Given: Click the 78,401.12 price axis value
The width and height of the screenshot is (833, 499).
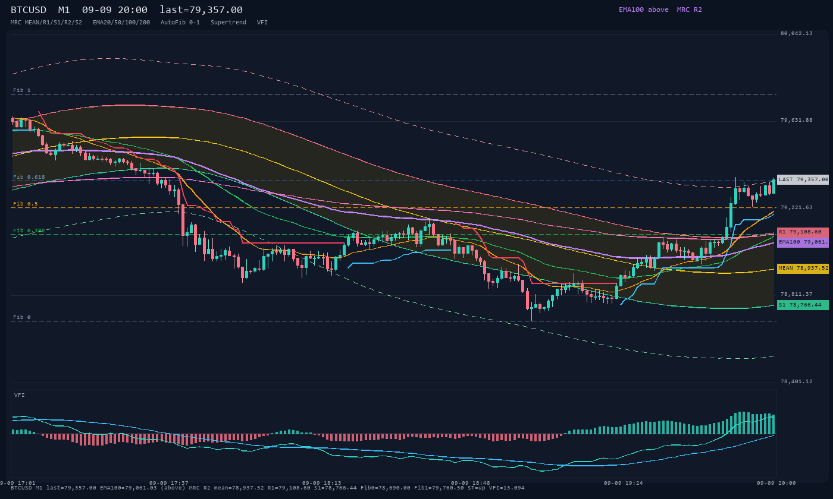Looking at the screenshot, I should (x=796, y=381).
